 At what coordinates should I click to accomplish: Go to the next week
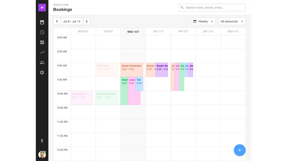[x=86, y=22]
